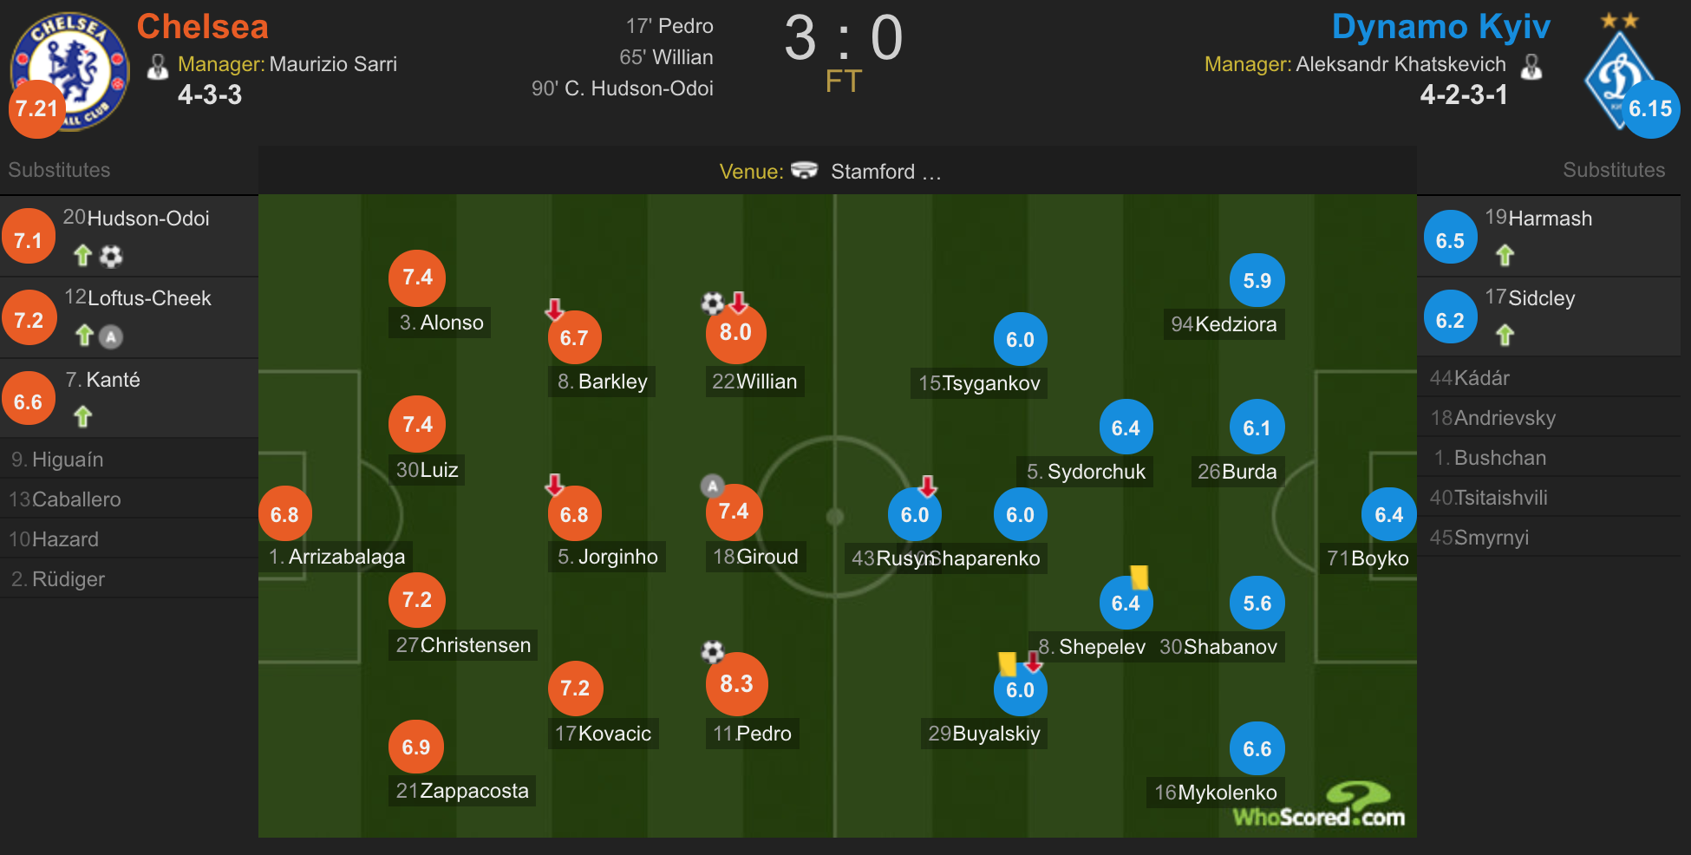Click the goal icon above Pedro
This screenshot has height=855, width=1691.
[x=713, y=651]
